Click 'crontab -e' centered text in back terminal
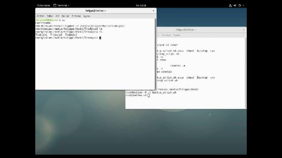 click(x=178, y=66)
